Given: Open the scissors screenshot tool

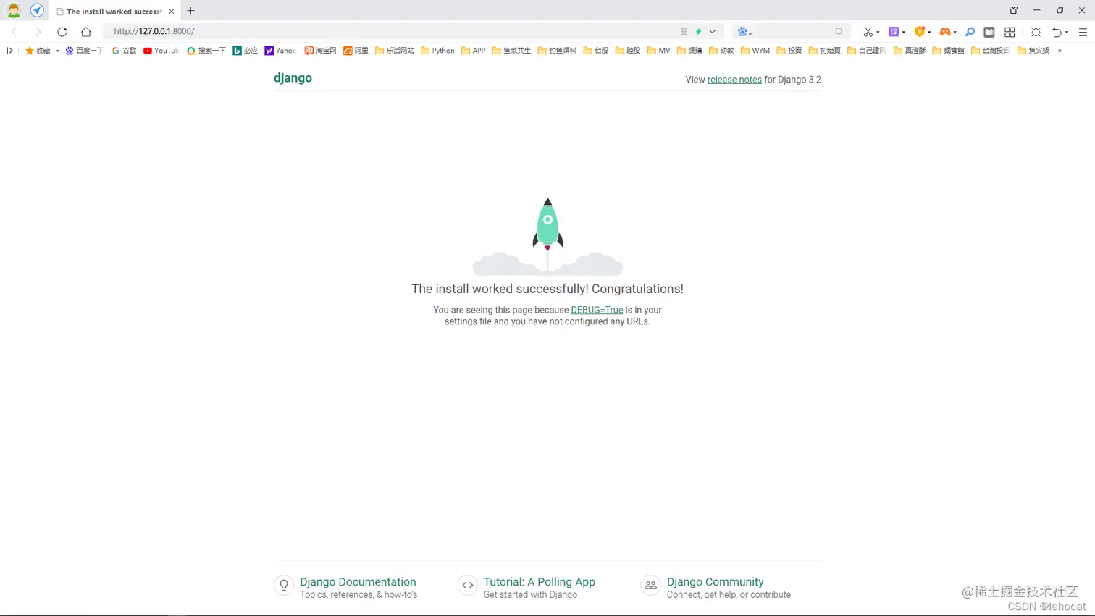Looking at the screenshot, I should [x=868, y=32].
